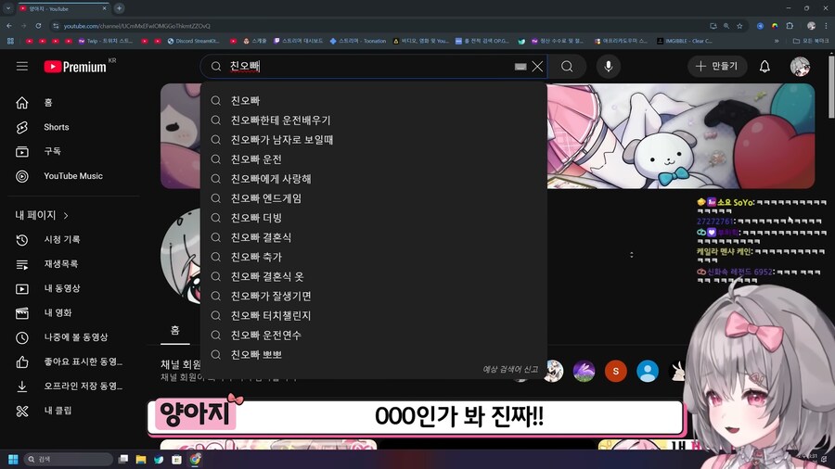Open 시청 기록 watch history
The height and width of the screenshot is (469, 835).
tap(73, 240)
